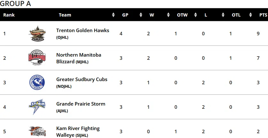268x138 pixels.
Task: Sort table using Team column arrows
Action: [x=113, y=15]
